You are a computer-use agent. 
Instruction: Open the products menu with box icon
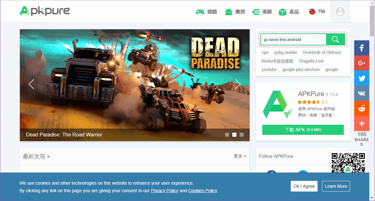click(x=289, y=12)
